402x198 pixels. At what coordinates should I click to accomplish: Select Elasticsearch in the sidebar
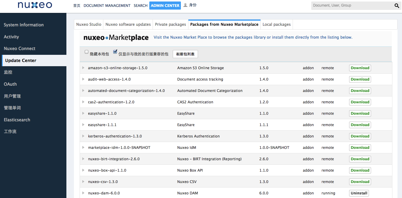click(17, 120)
